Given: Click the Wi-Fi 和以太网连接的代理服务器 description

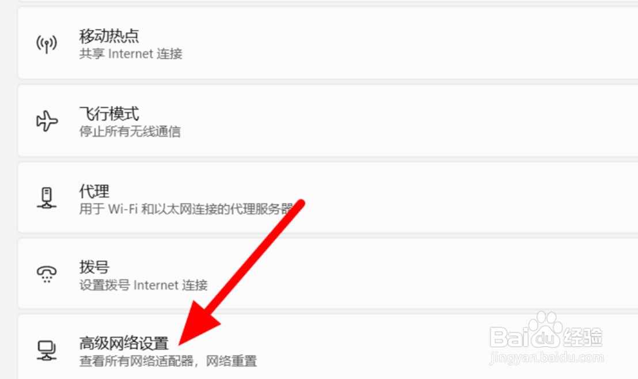Looking at the screenshot, I should 186,209.
